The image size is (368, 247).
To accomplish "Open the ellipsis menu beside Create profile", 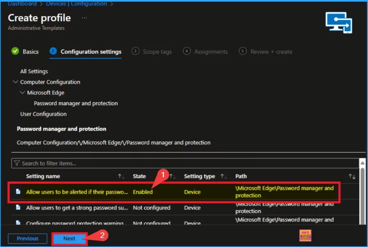I will point(84,18).
